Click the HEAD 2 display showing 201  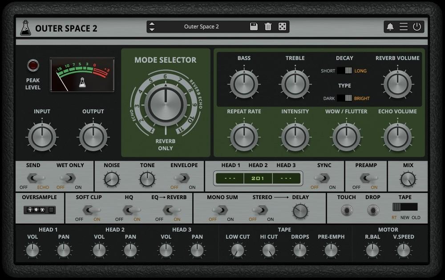(258, 178)
